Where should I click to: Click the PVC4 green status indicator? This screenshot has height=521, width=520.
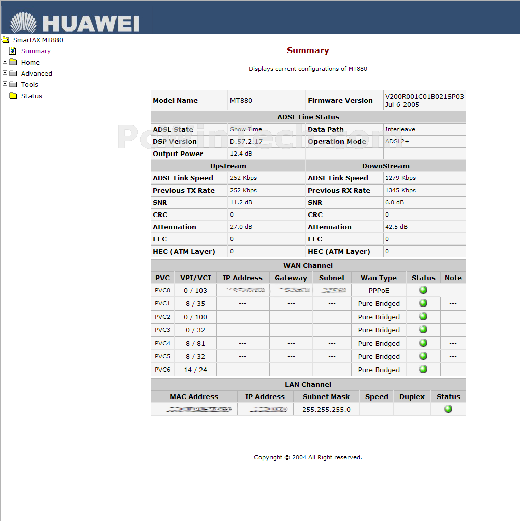click(x=423, y=343)
